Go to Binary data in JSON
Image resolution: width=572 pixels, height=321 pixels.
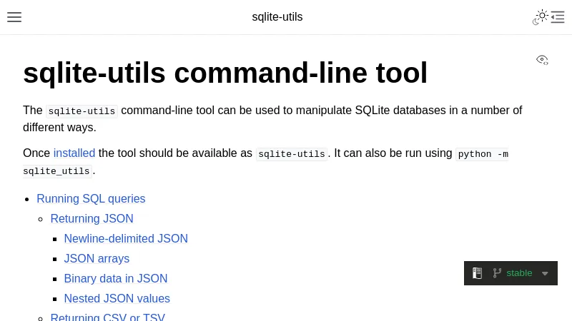[x=116, y=279]
